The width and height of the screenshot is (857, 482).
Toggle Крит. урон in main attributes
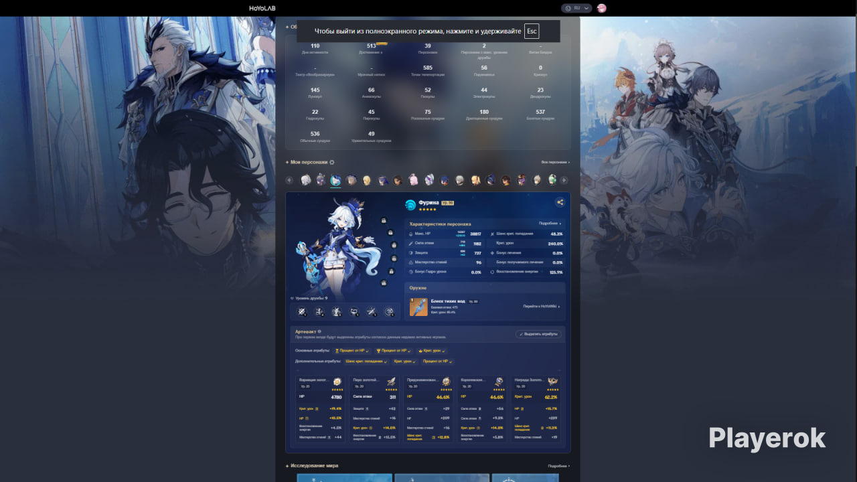(431, 351)
